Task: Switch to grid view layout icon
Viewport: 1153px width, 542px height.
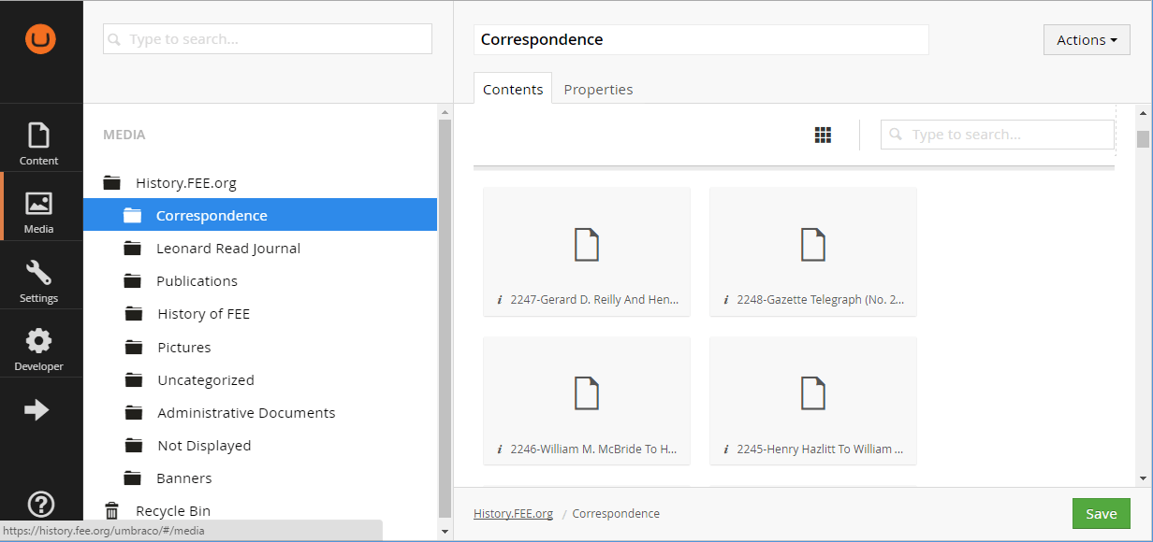Action: click(x=823, y=135)
